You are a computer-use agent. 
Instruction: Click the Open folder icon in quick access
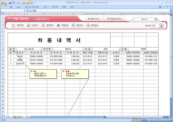[23, 3]
